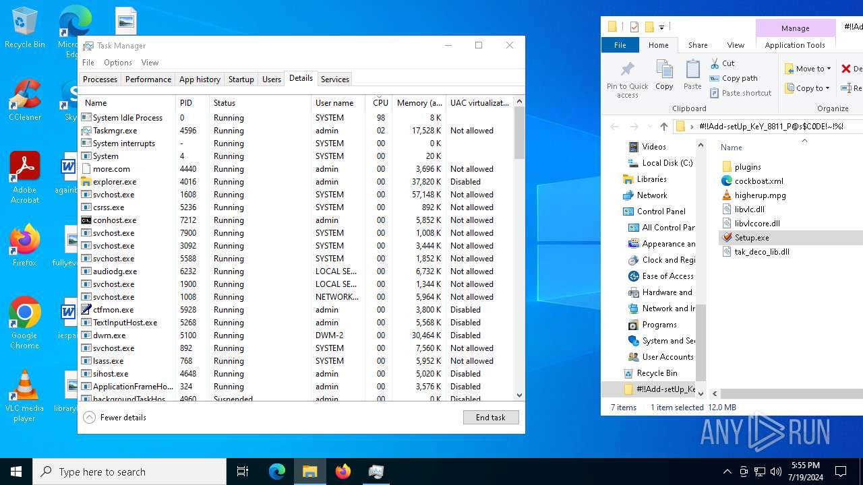This screenshot has height=485, width=863.
Task: Open Task Manager View menu
Action: (x=150, y=63)
